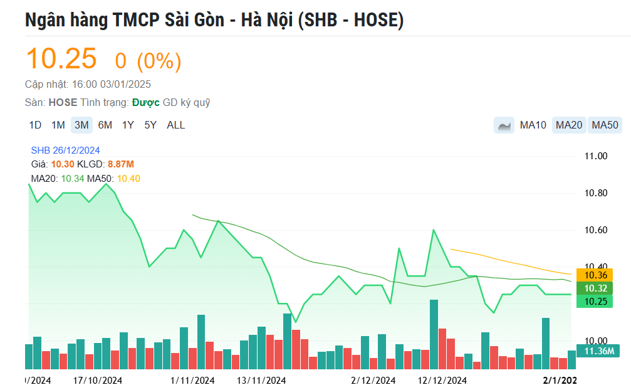Show ALL price history
631x390 pixels.
[x=176, y=125]
